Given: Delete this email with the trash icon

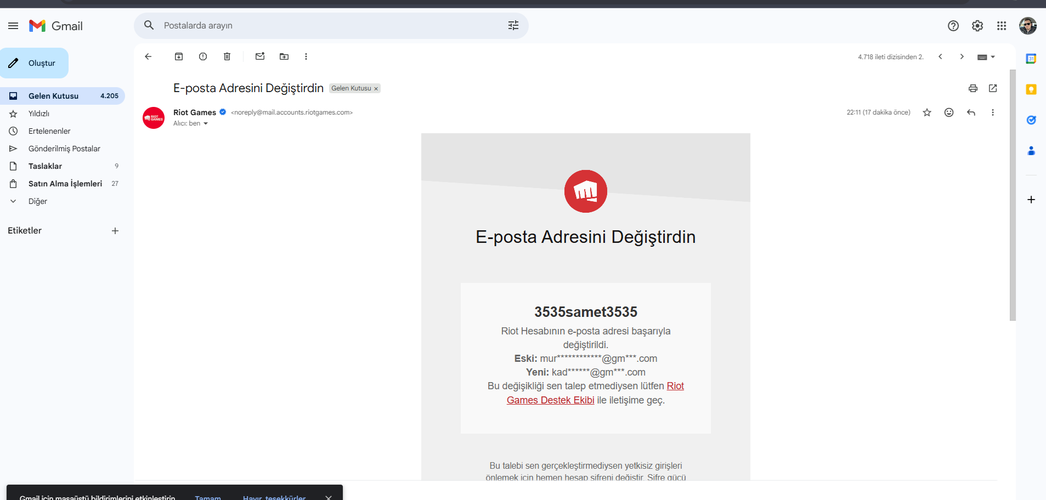Looking at the screenshot, I should pyautogui.click(x=227, y=56).
